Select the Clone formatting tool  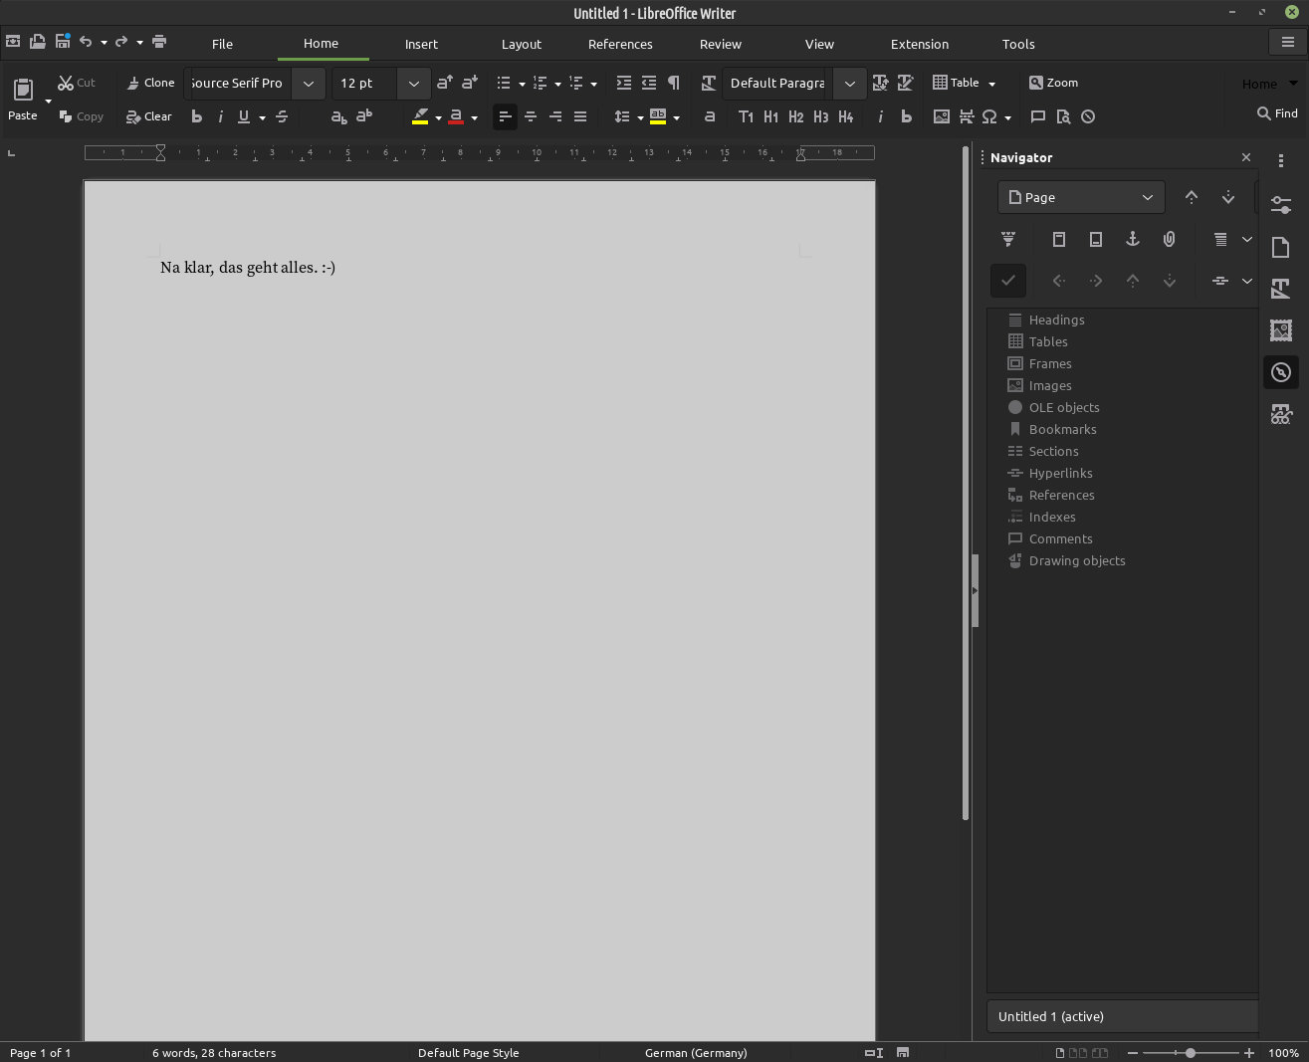pyautogui.click(x=149, y=83)
